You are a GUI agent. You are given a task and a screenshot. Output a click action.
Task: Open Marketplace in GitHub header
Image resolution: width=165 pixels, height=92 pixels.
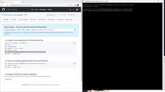click(43, 10)
